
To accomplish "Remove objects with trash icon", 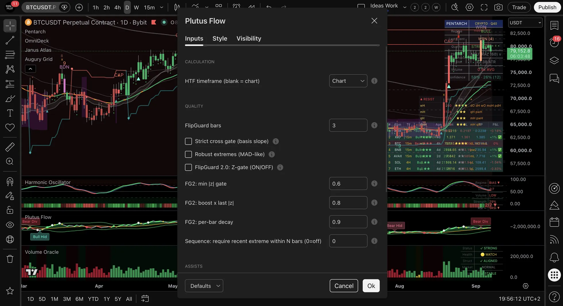I will (x=10, y=259).
